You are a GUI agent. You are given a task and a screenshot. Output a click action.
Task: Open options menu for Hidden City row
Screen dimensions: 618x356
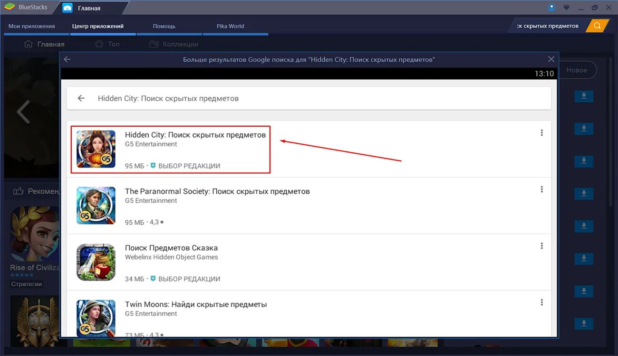541,133
